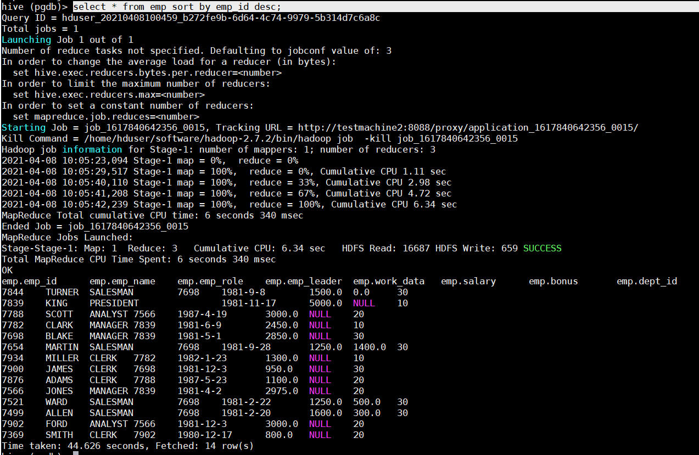Click the 'set hive.exec.reducers.max=<number>' line
The image size is (699, 455).
pos(109,94)
